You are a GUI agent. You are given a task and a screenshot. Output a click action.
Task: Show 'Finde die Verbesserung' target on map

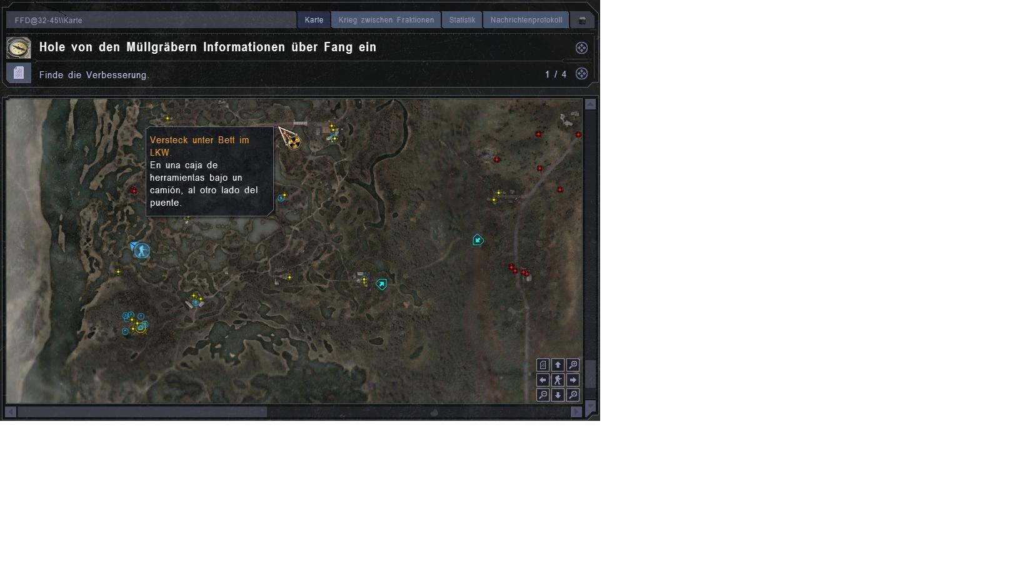click(x=581, y=74)
